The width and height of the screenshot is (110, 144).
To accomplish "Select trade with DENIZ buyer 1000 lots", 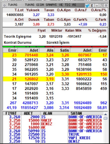I will tap(53, 124).
